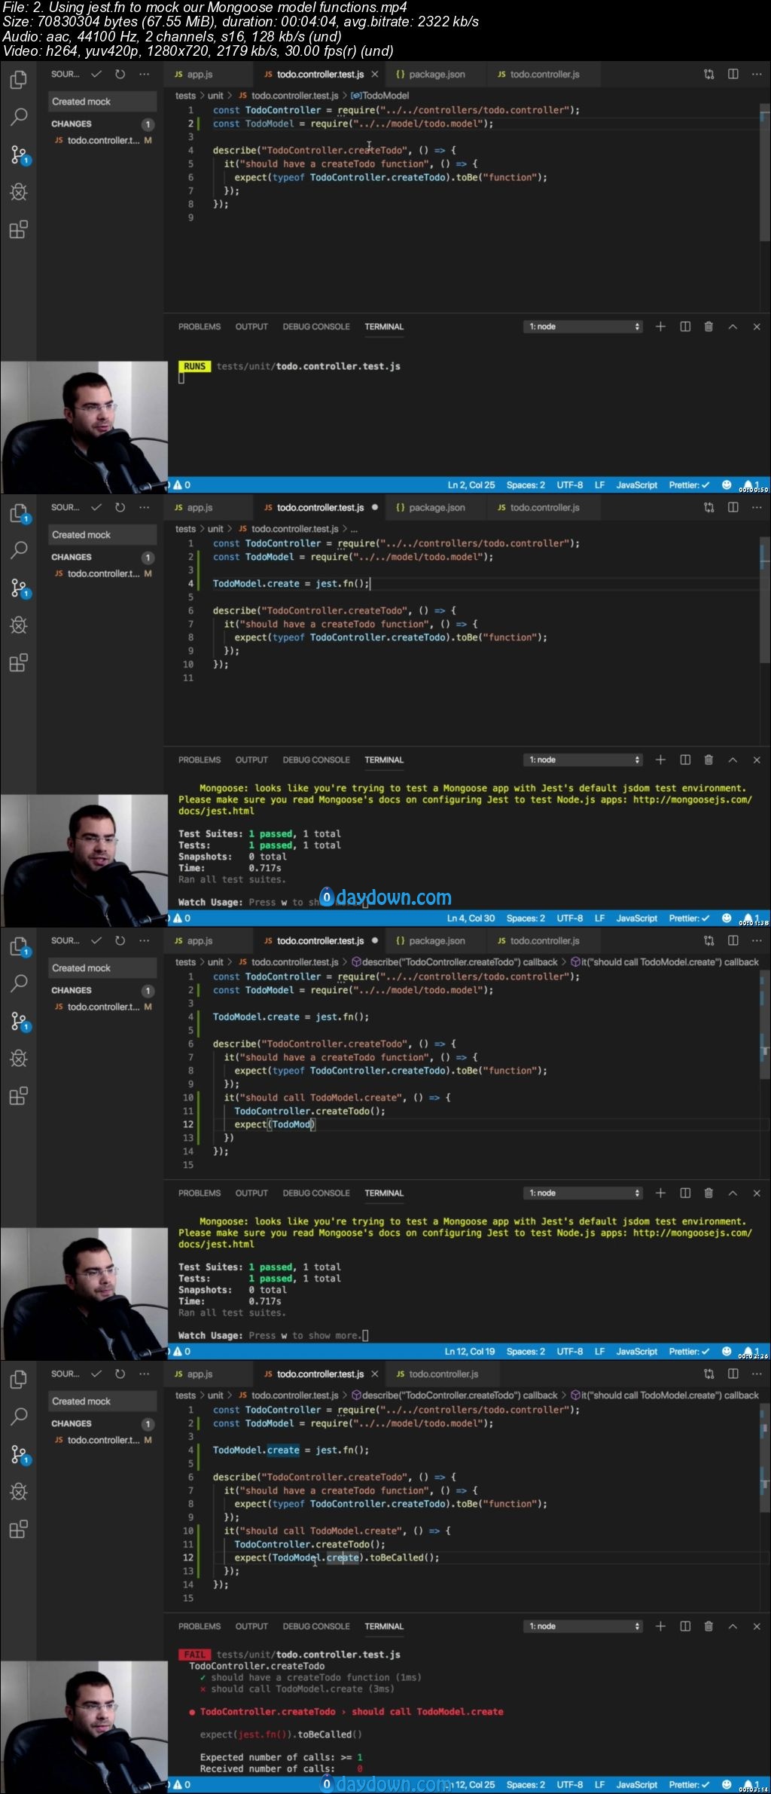Open Extensions icon in top frame activity bar
The height and width of the screenshot is (1794, 771).
19,229
